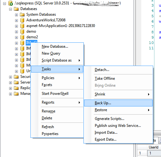Open the Restore submenu
Viewport: 161px width, 157px height.
(118, 110)
